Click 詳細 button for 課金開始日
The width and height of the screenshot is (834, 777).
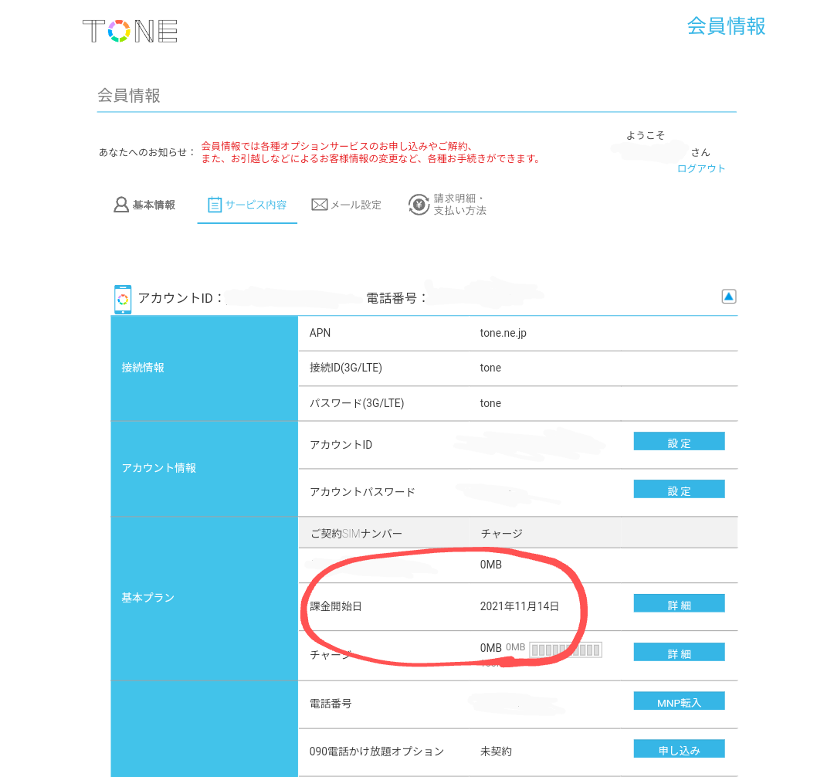click(679, 604)
